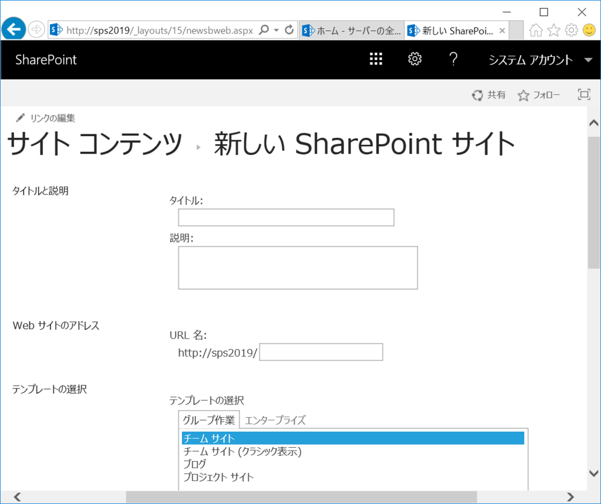This screenshot has height=504, width=601.
Task: Click the search magnifier in address bar
Action: click(x=264, y=30)
